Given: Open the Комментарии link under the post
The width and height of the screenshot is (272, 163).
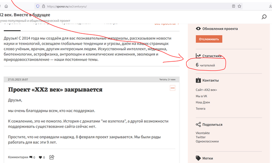Looking at the screenshot, I should tap(18, 157).
